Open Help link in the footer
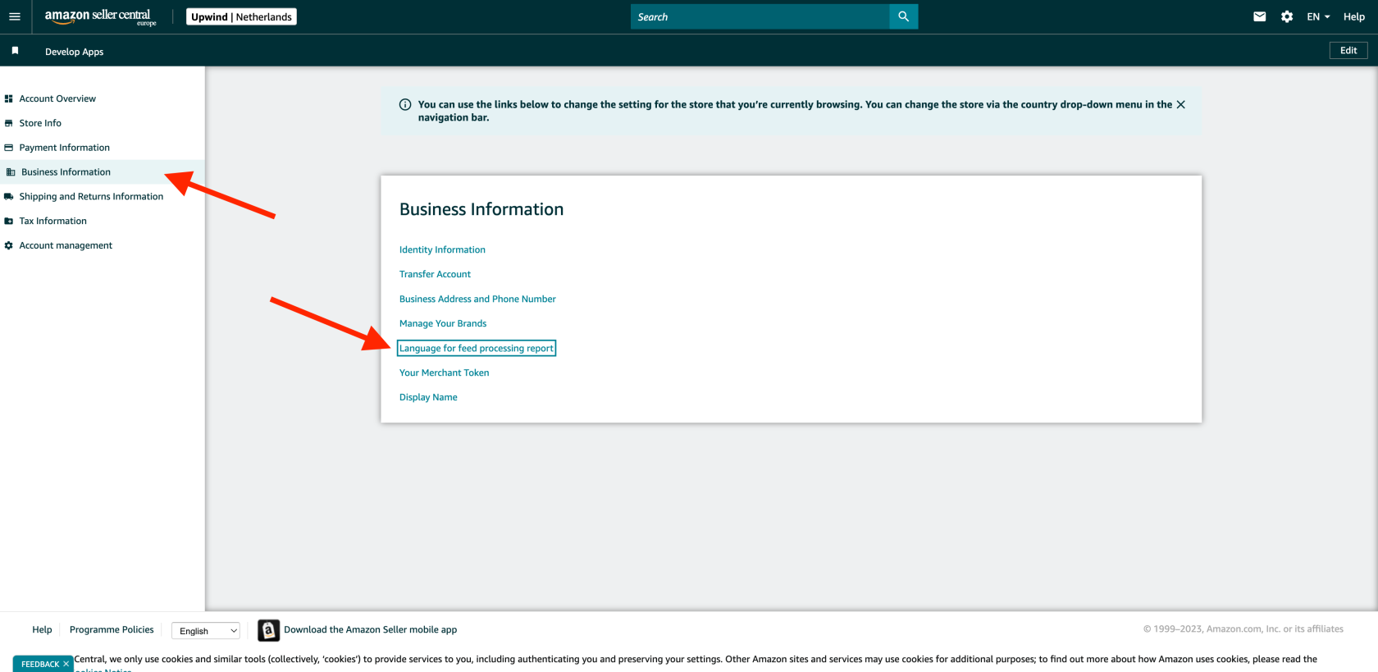The height and width of the screenshot is (672, 1378). (x=42, y=630)
